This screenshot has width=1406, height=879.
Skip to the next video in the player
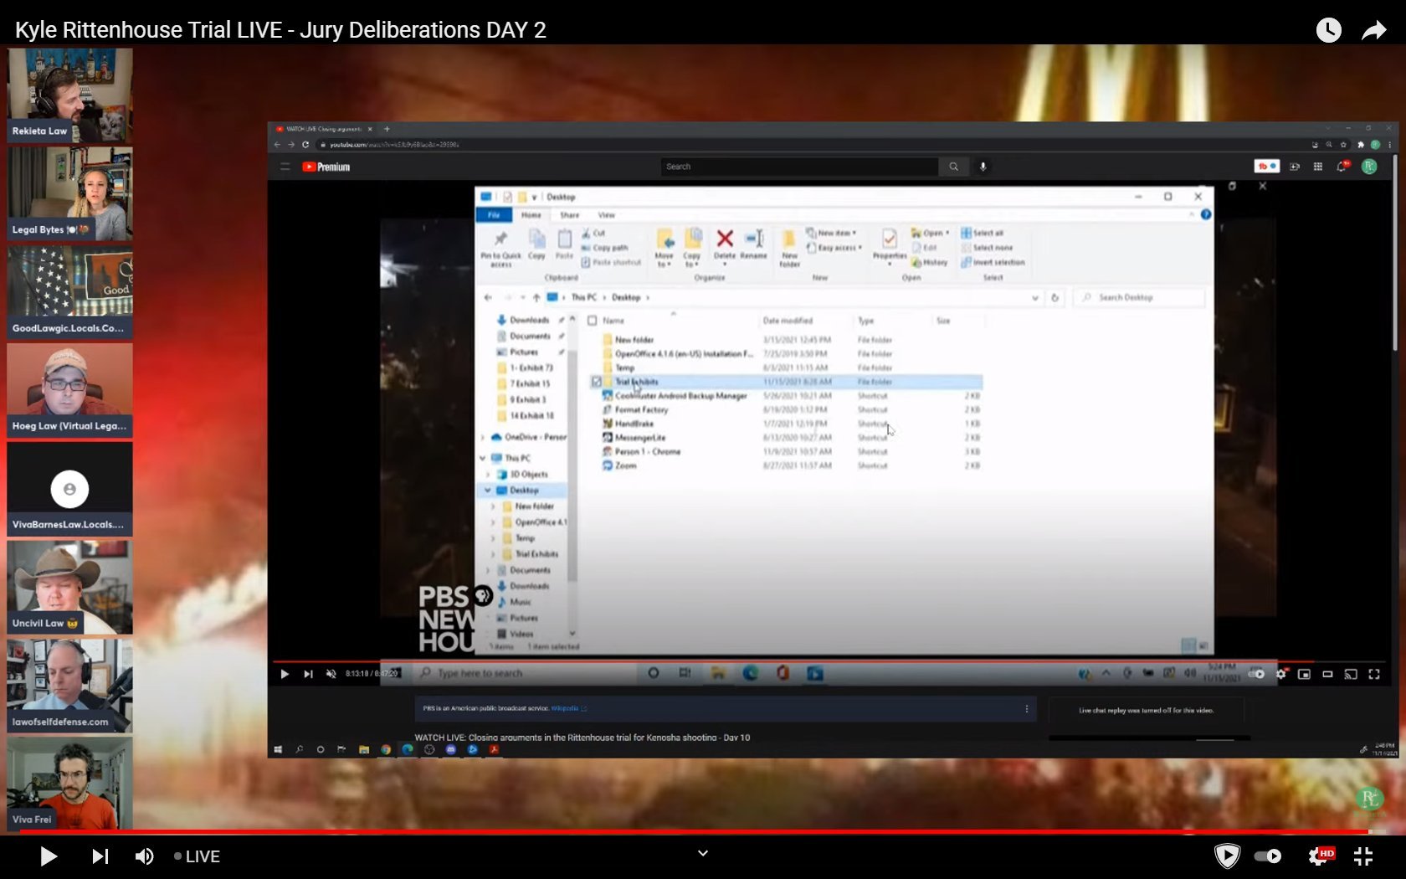click(x=100, y=856)
